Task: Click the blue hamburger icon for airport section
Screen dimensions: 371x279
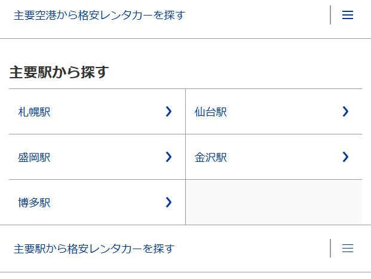Action: click(x=348, y=16)
